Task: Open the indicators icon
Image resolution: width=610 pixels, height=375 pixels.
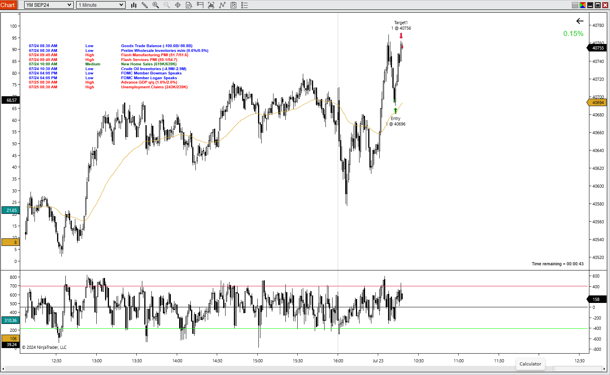Action: pyautogui.click(x=222, y=5)
